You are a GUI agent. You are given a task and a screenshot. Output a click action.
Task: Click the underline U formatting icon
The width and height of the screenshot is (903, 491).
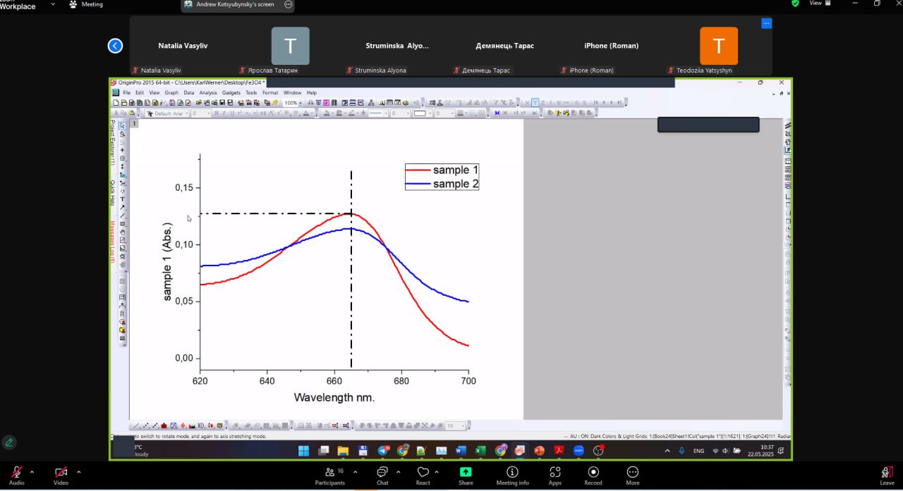[231, 113]
